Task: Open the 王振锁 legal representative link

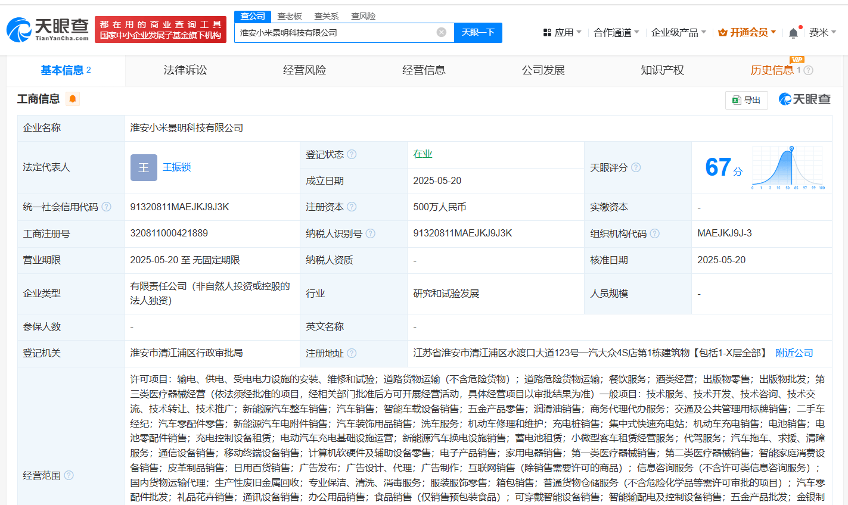Action: coord(177,167)
